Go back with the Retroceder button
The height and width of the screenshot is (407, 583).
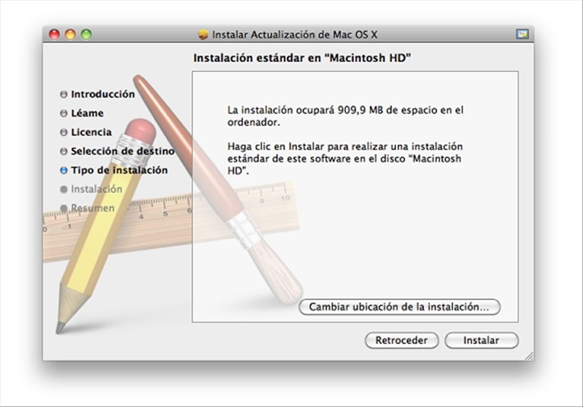(x=401, y=340)
